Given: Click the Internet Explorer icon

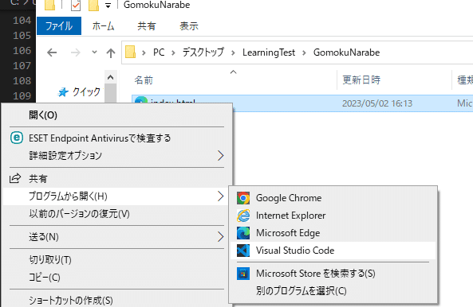Looking at the screenshot, I should 243,216.
